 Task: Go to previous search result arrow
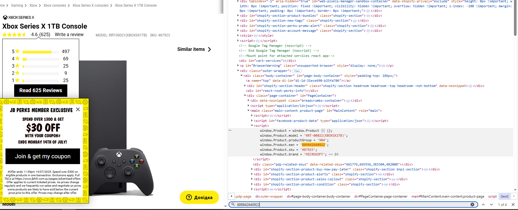point(483,205)
